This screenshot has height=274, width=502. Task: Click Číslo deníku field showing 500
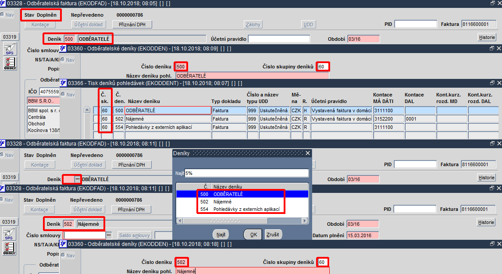(x=181, y=67)
